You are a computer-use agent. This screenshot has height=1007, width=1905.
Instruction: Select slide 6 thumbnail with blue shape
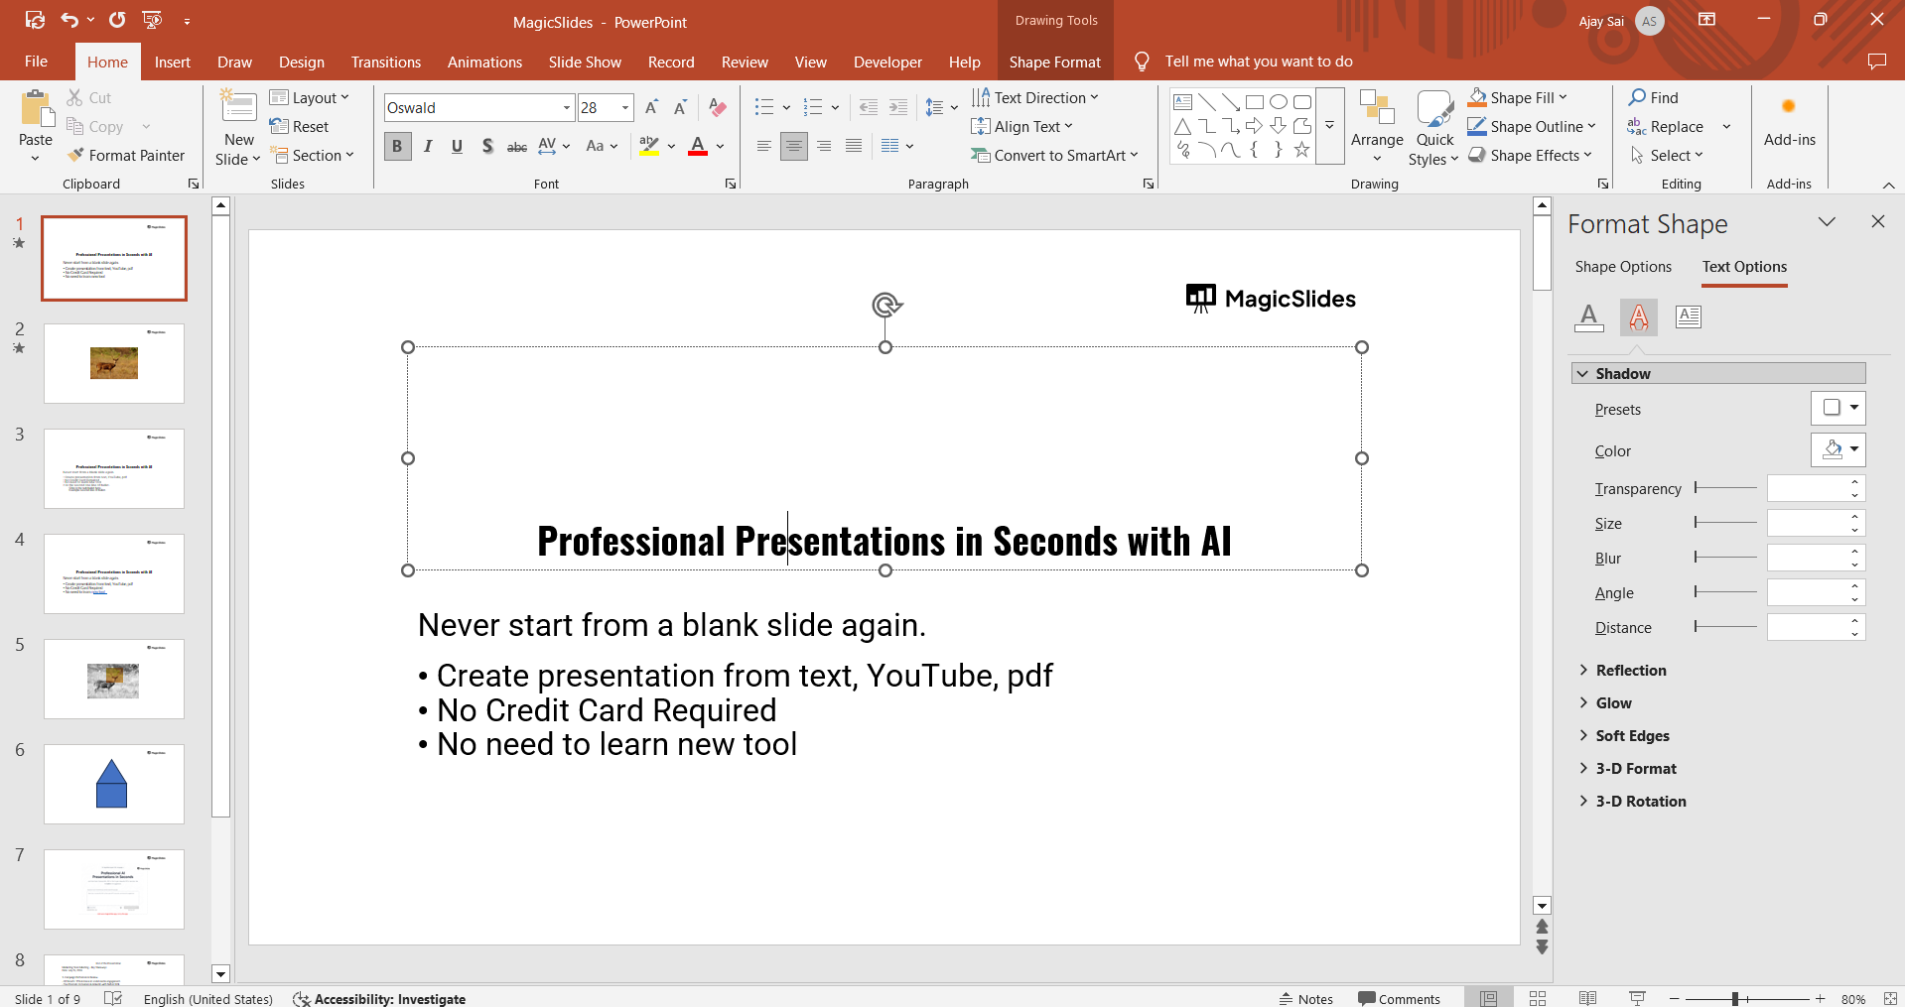click(114, 784)
